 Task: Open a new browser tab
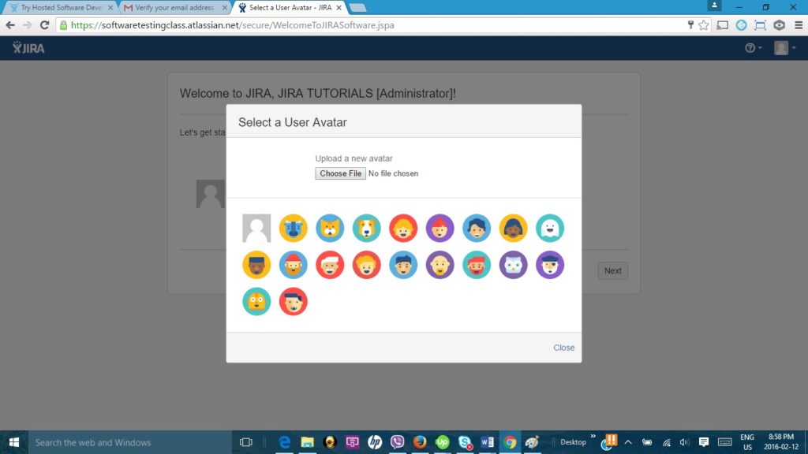point(357,8)
